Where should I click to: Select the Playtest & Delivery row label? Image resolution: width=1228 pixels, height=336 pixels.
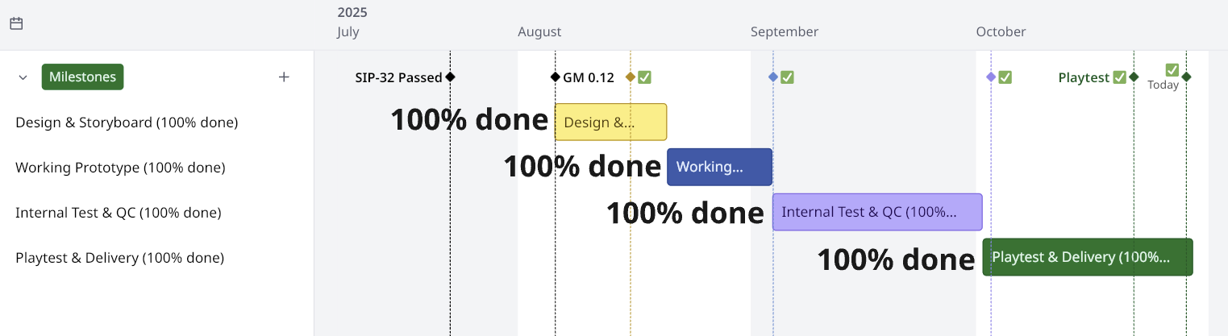[119, 258]
